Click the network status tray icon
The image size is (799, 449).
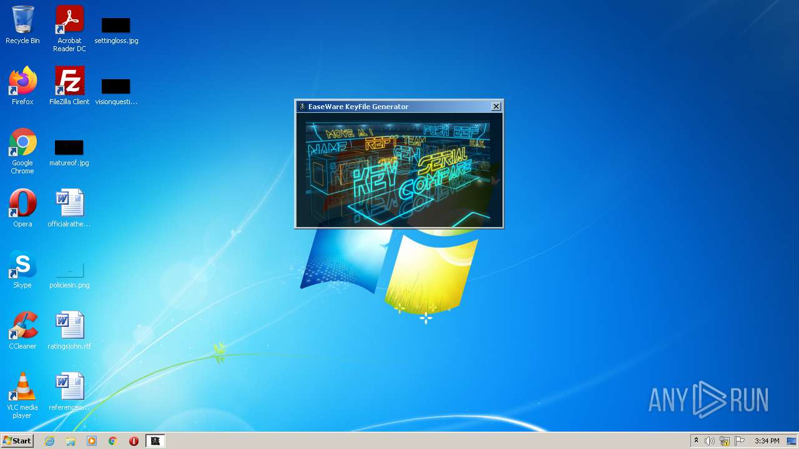pos(725,441)
